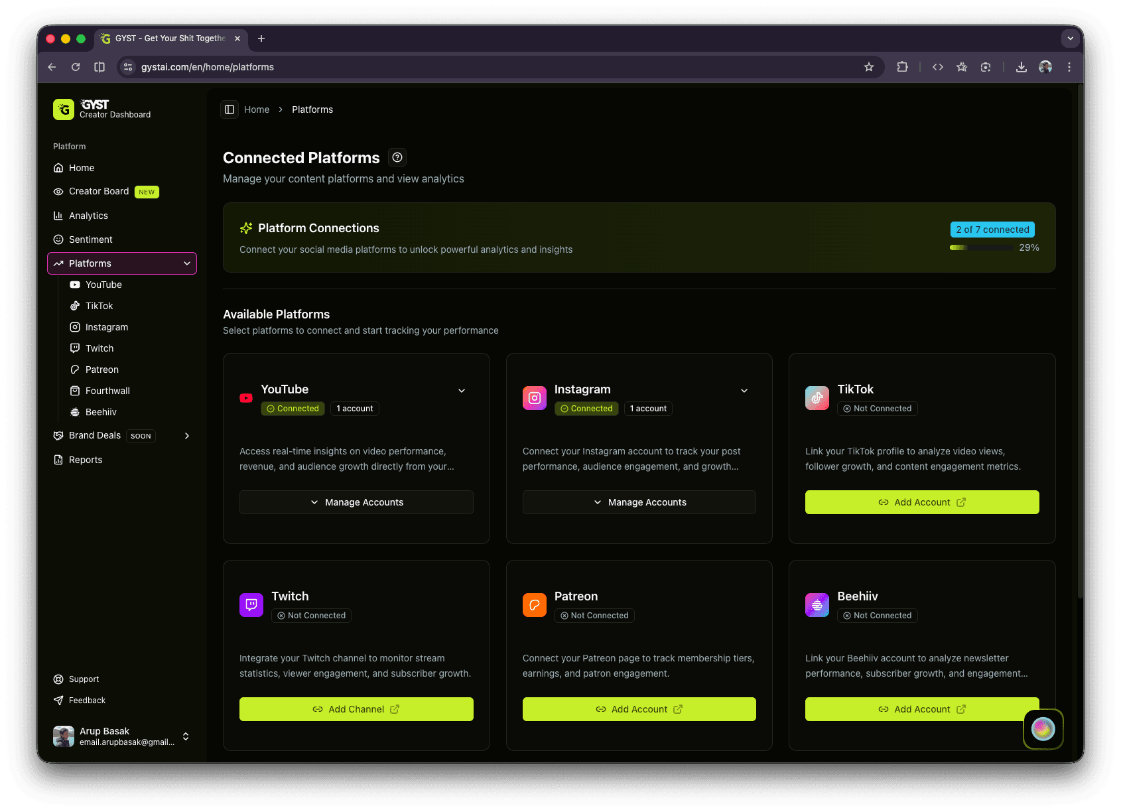This screenshot has width=1121, height=812.
Task: Open the TikTok sidebar icon
Action: [75, 306]
